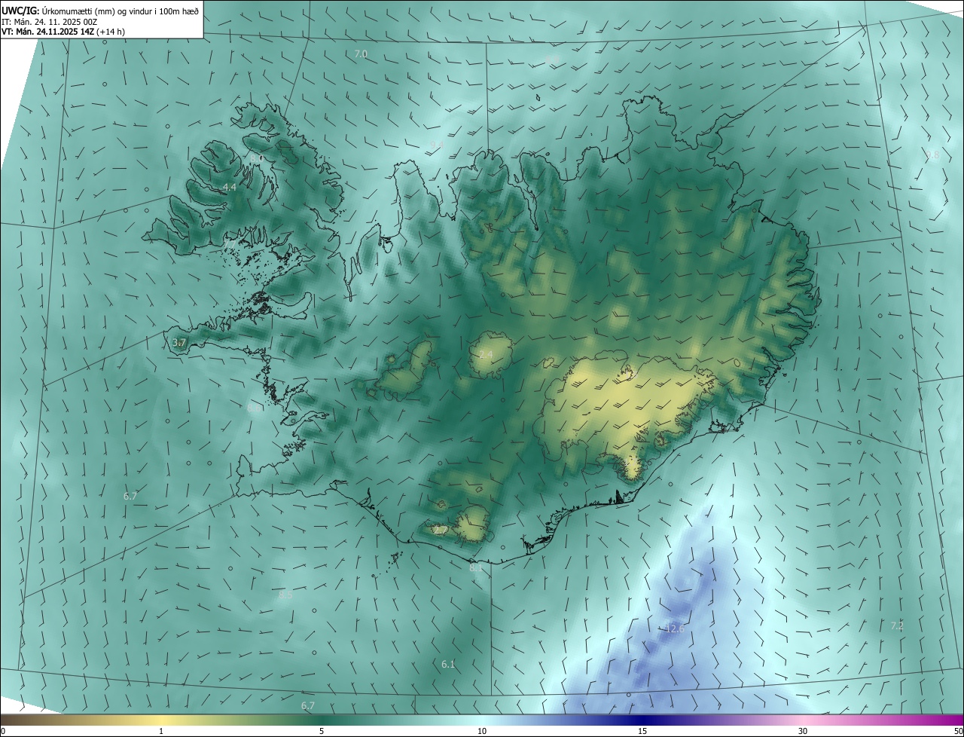Click the 2.4 value on the central glacier
The width and height of the screenshot is (964, 737).
(486, 354)
